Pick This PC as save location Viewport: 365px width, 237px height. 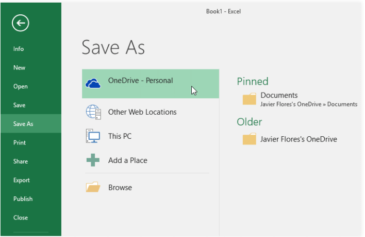[120, 136]
